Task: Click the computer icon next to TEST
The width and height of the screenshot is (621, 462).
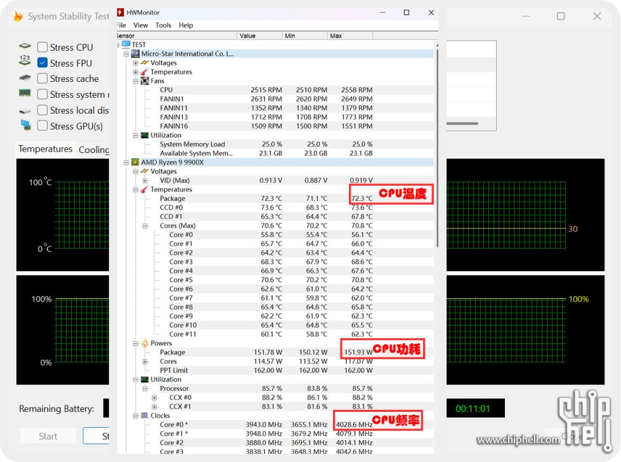Action: pyautogui.click(x=126, y=44)
